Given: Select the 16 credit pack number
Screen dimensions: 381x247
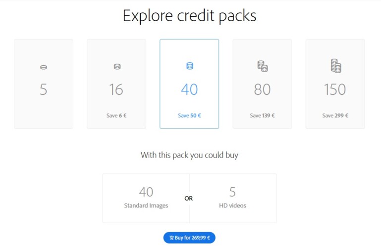Looking at the screenshot, I should [x=116, y=89].
